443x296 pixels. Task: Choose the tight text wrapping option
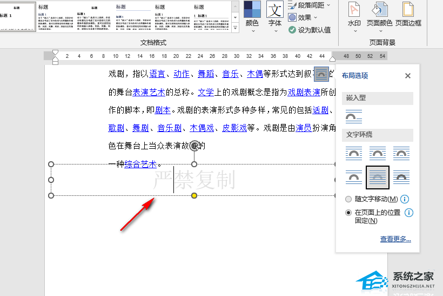point(378,153)
